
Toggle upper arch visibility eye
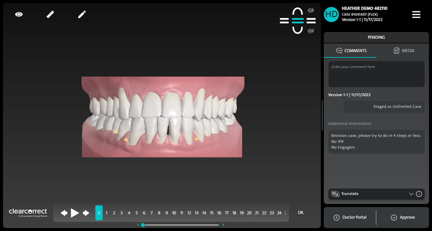[x=311, y=10]
